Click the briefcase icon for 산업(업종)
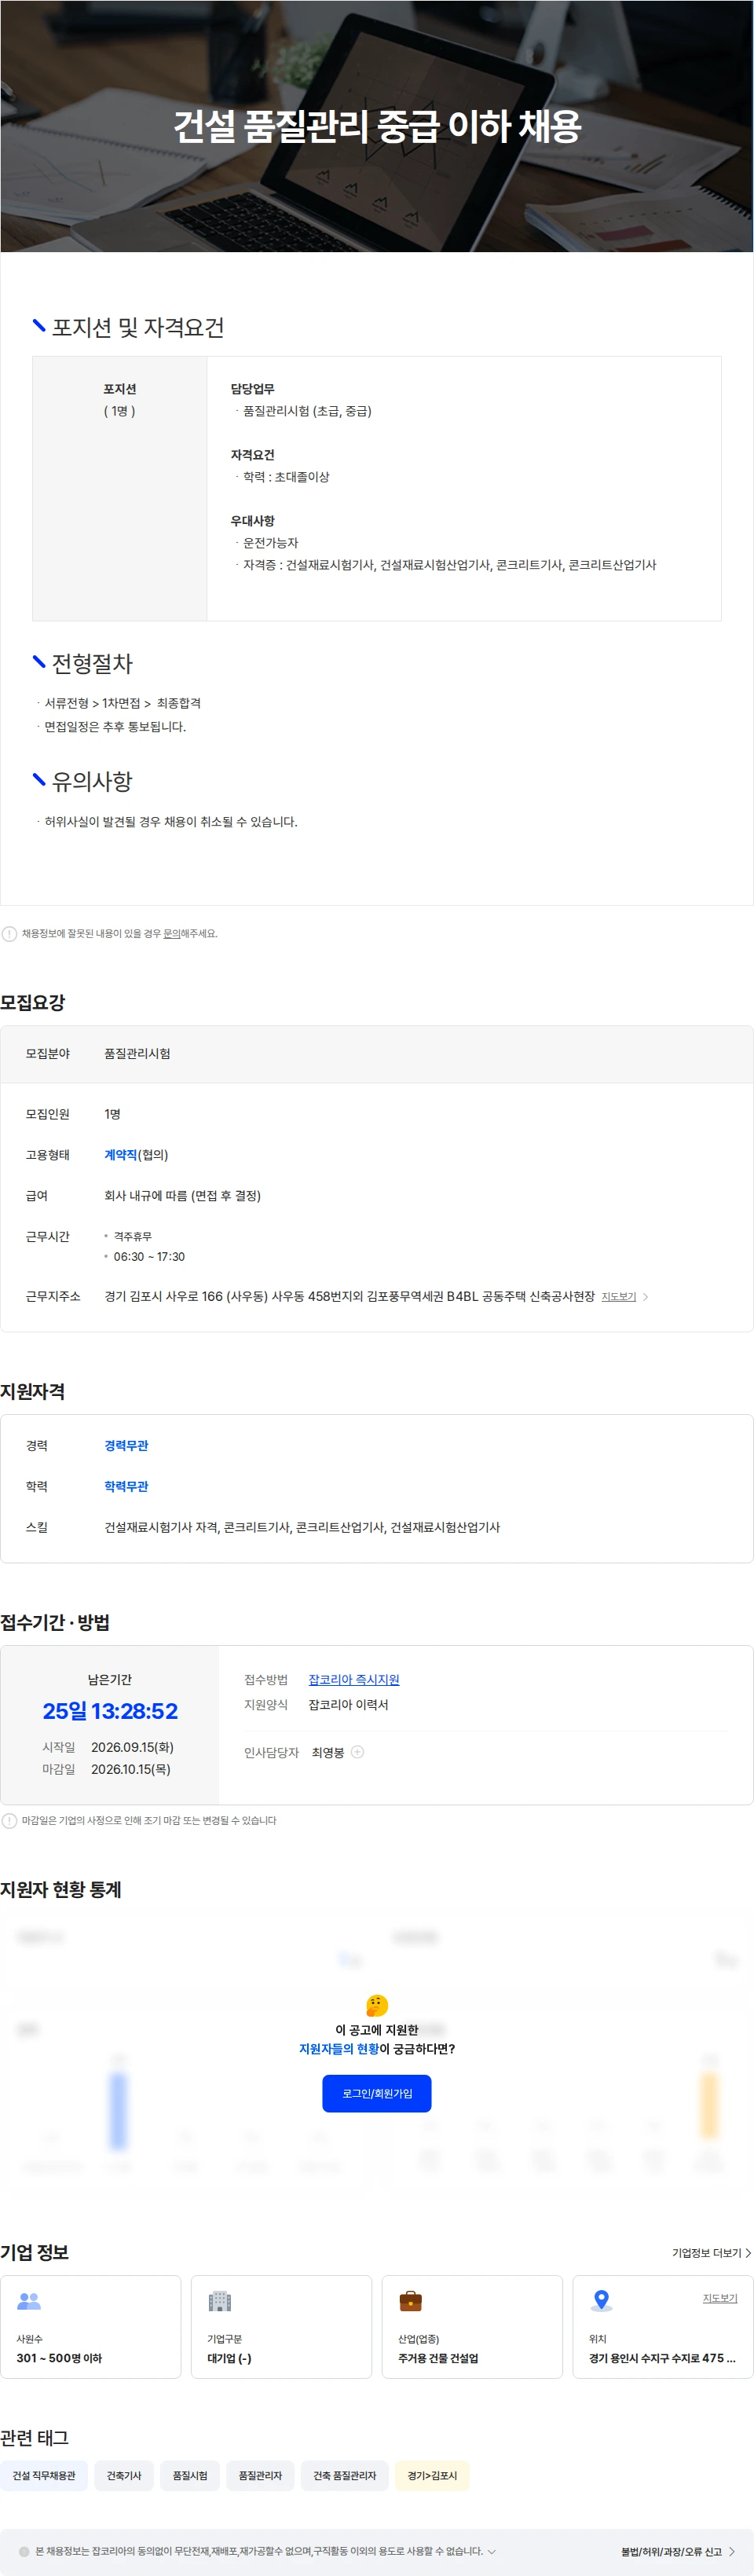The image size is (754, 2576). click(410, 2300)
